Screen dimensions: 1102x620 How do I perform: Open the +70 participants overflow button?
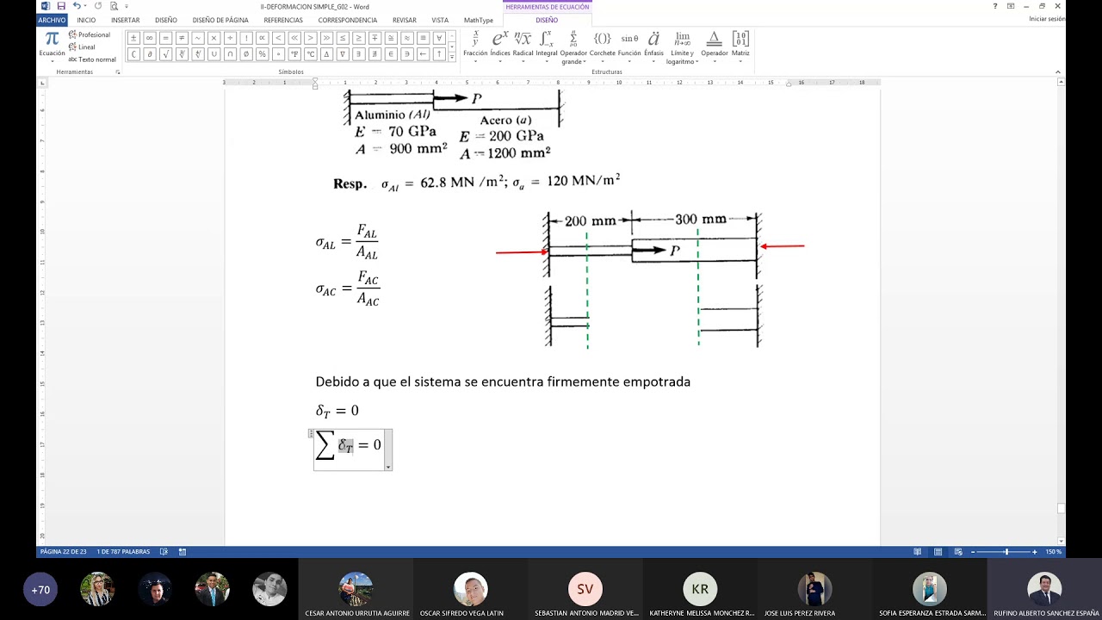tap(40, 590)
